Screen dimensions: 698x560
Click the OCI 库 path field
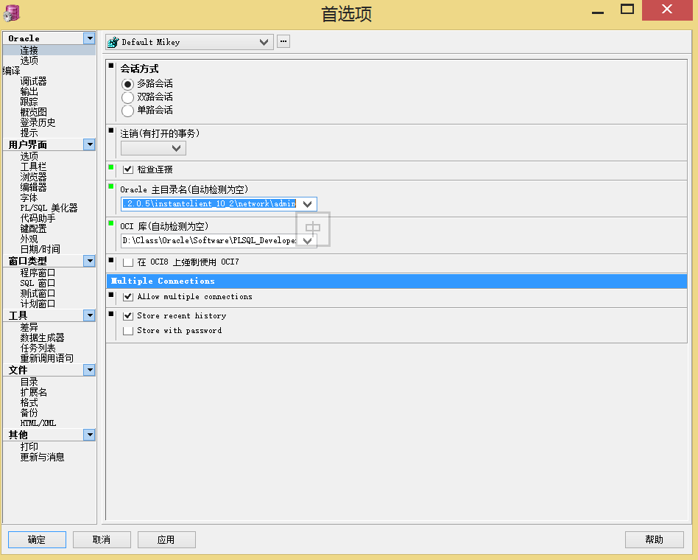point(210,240)
